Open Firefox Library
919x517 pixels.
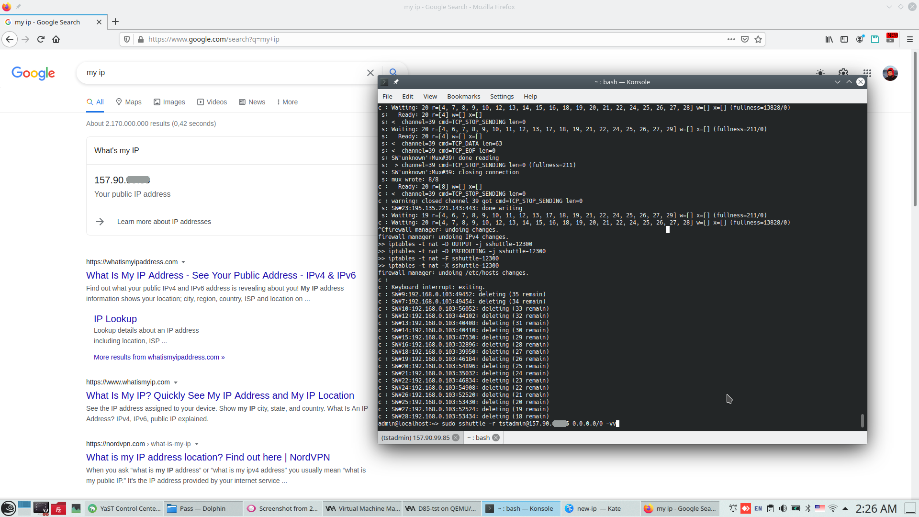point(829,39)
